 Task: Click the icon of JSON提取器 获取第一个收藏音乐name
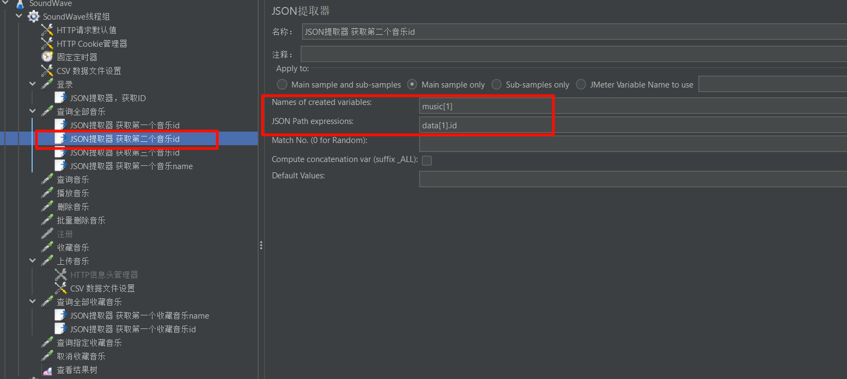coord(60,315)
